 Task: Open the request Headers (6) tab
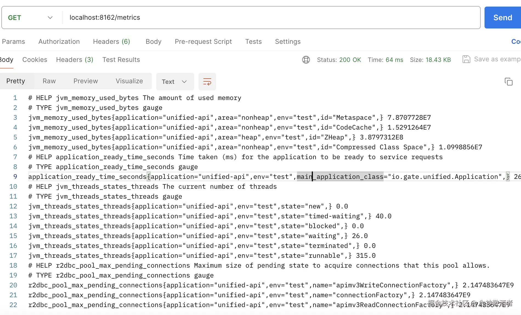pos(111,42)
